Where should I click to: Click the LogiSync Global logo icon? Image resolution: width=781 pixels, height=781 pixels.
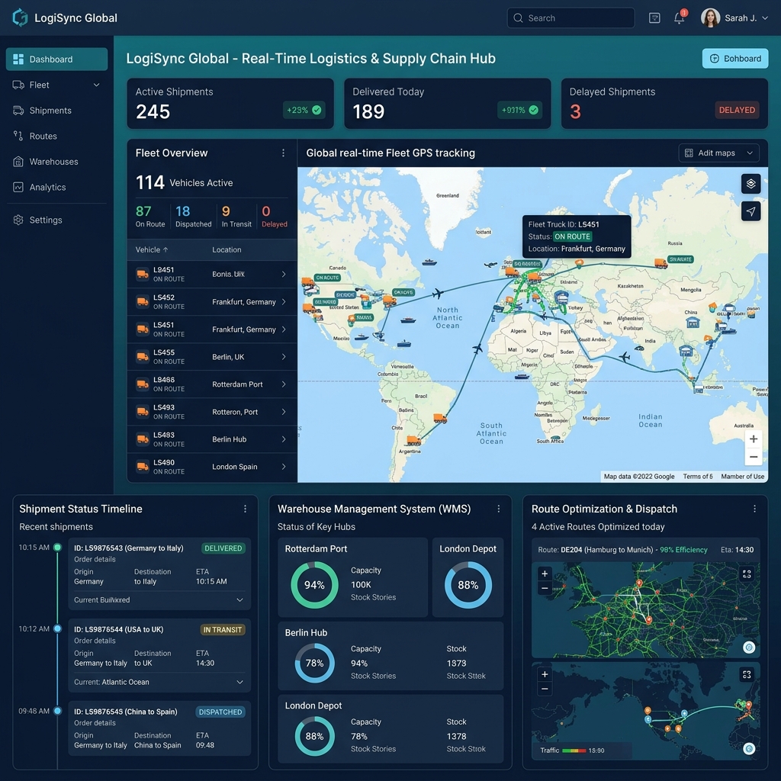(20, 18)
